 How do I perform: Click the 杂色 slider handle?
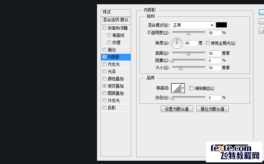click(172, 98)
